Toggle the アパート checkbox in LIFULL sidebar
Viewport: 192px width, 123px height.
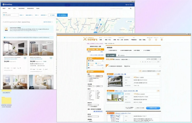(x=96, y=63)
